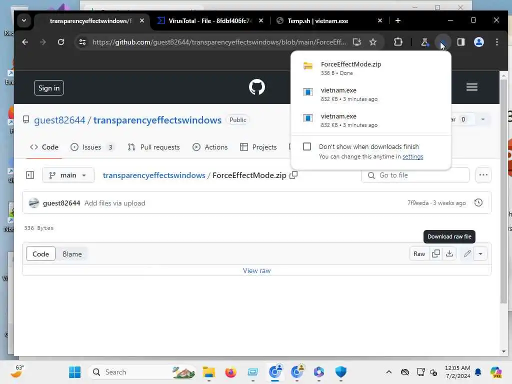Image resolution: width=512 pixels, height=384 pixels.
Task: Click install app icon in address bar
Action: pos(357,42)
